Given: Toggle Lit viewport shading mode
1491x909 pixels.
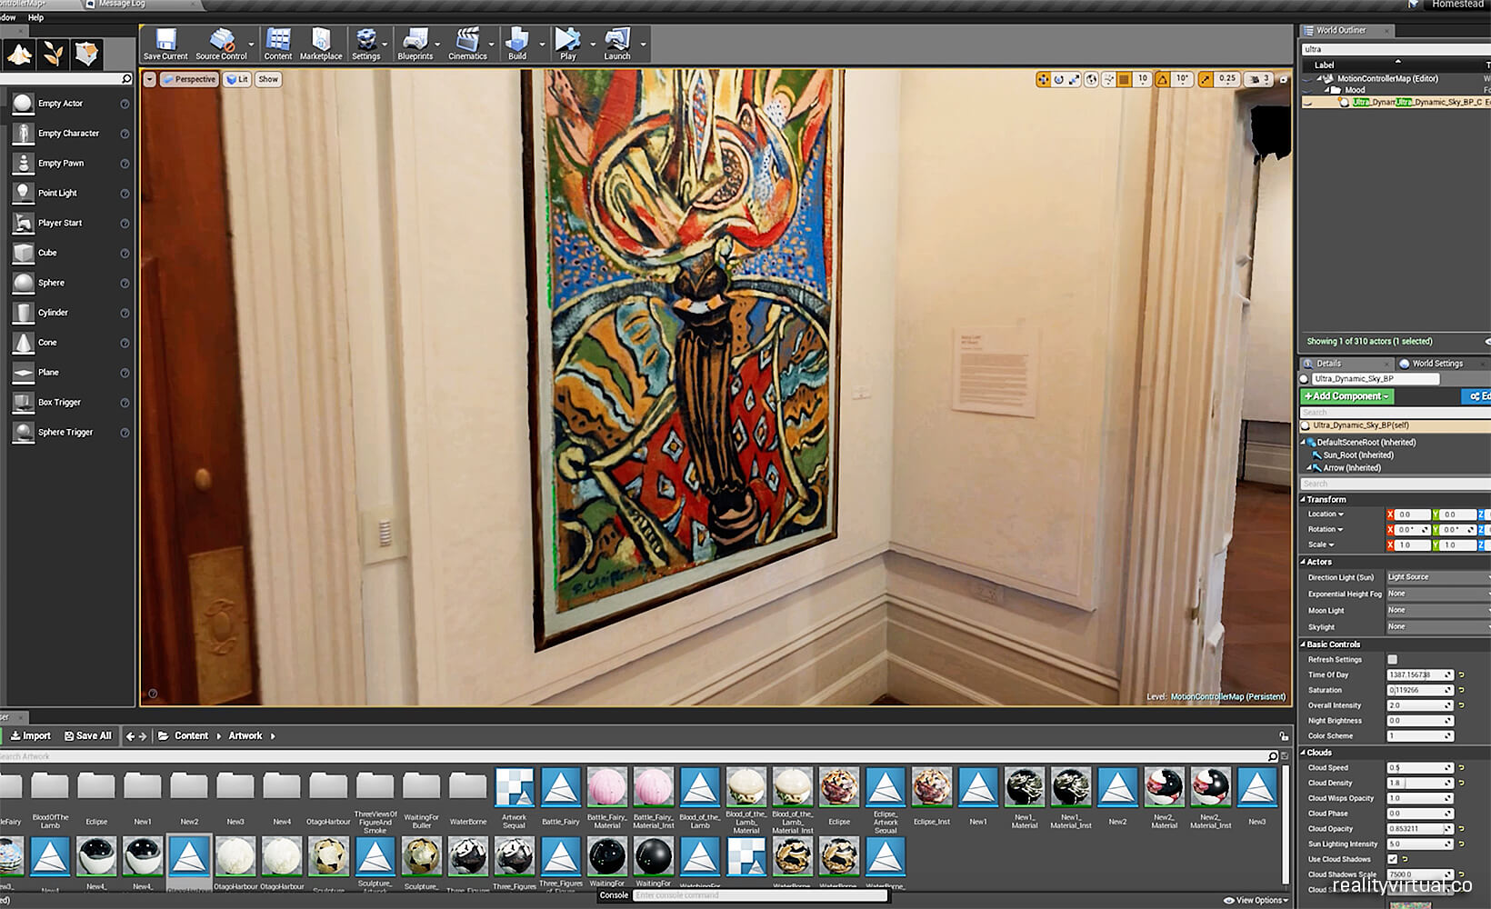Looking at the screenshot, I should tap(236, 79).
